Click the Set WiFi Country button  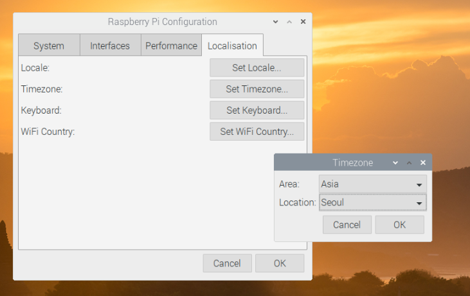tap(257, 132)
